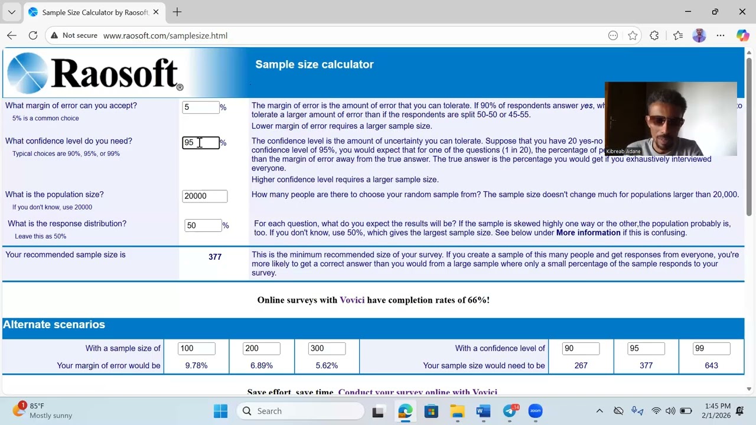
Task: Click the 6.89% margin of error value
Action: pyautogui.click(x=261, y=365)
